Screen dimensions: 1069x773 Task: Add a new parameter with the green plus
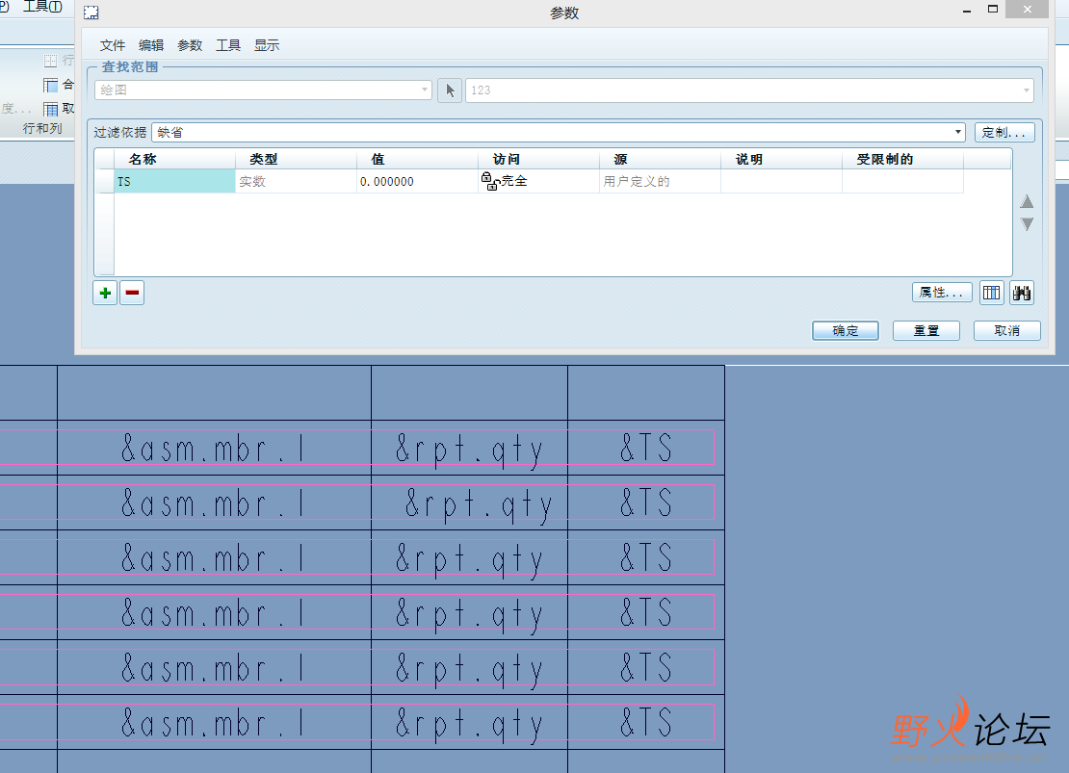pyautogui.click(x=105, y=293)
